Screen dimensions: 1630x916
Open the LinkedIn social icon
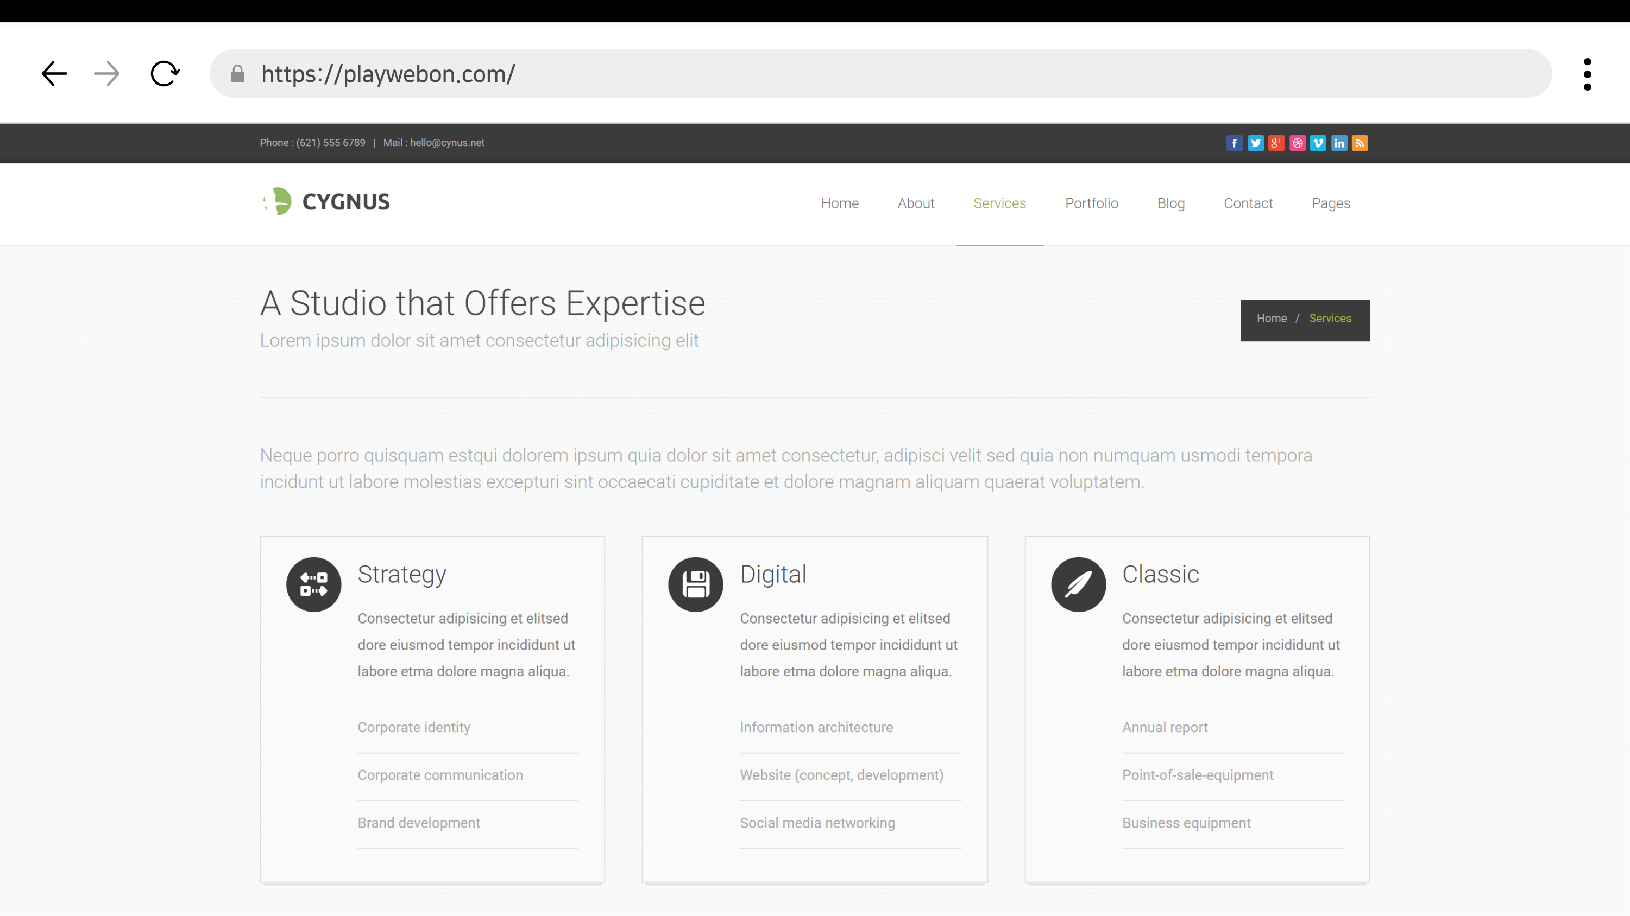pos(1339,143)
